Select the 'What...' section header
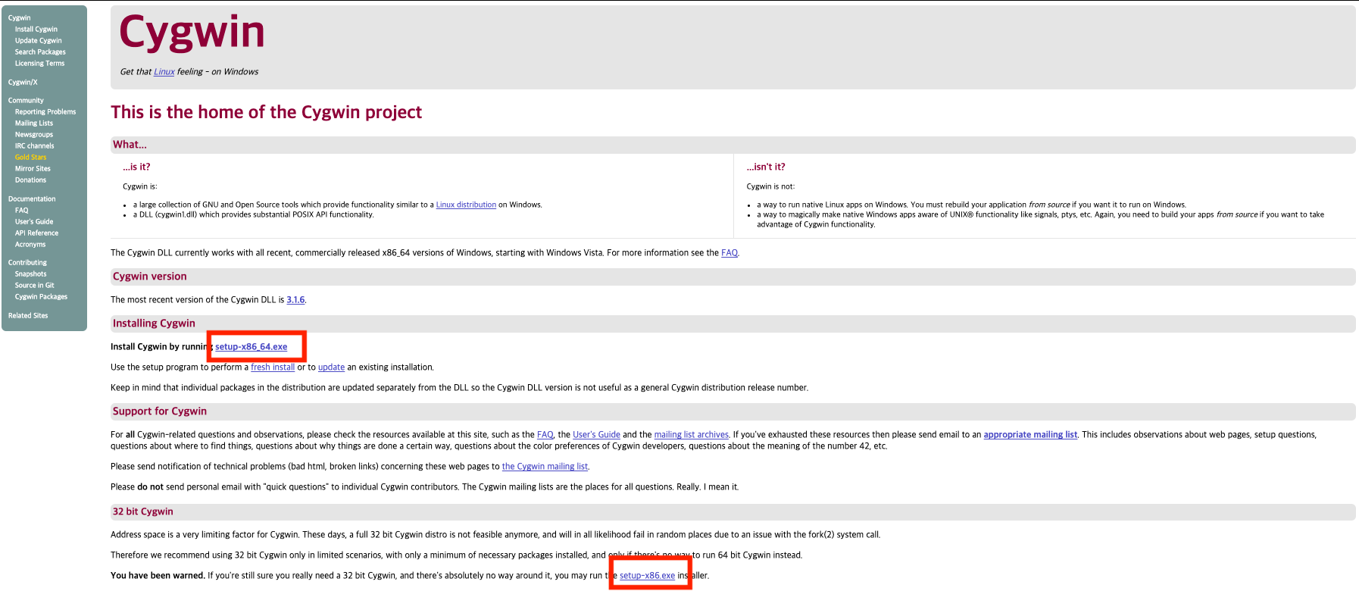This screenshot has width=1359, height=591. [x=130, y=144]
